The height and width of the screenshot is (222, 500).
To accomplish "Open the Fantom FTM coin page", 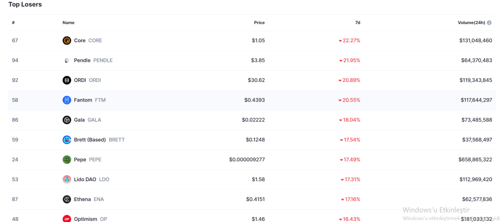I will [x=83, y=100].
